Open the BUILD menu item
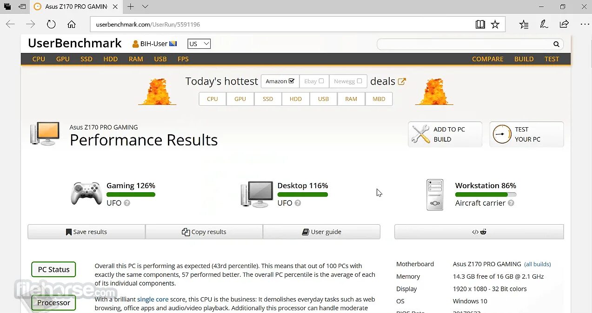Viewport: 592px width, 313px height. pyautogui.click(x=524, y=59)
